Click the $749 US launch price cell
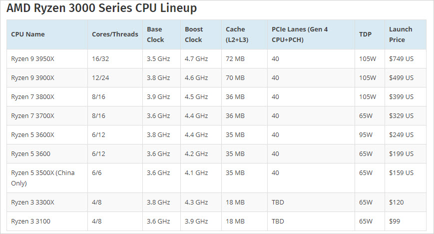The image size is (434, 234). pos(401,59)
